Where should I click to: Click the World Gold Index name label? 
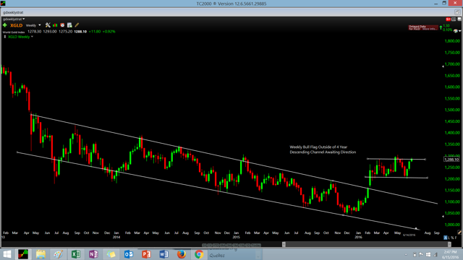click(x=14, y=32)
